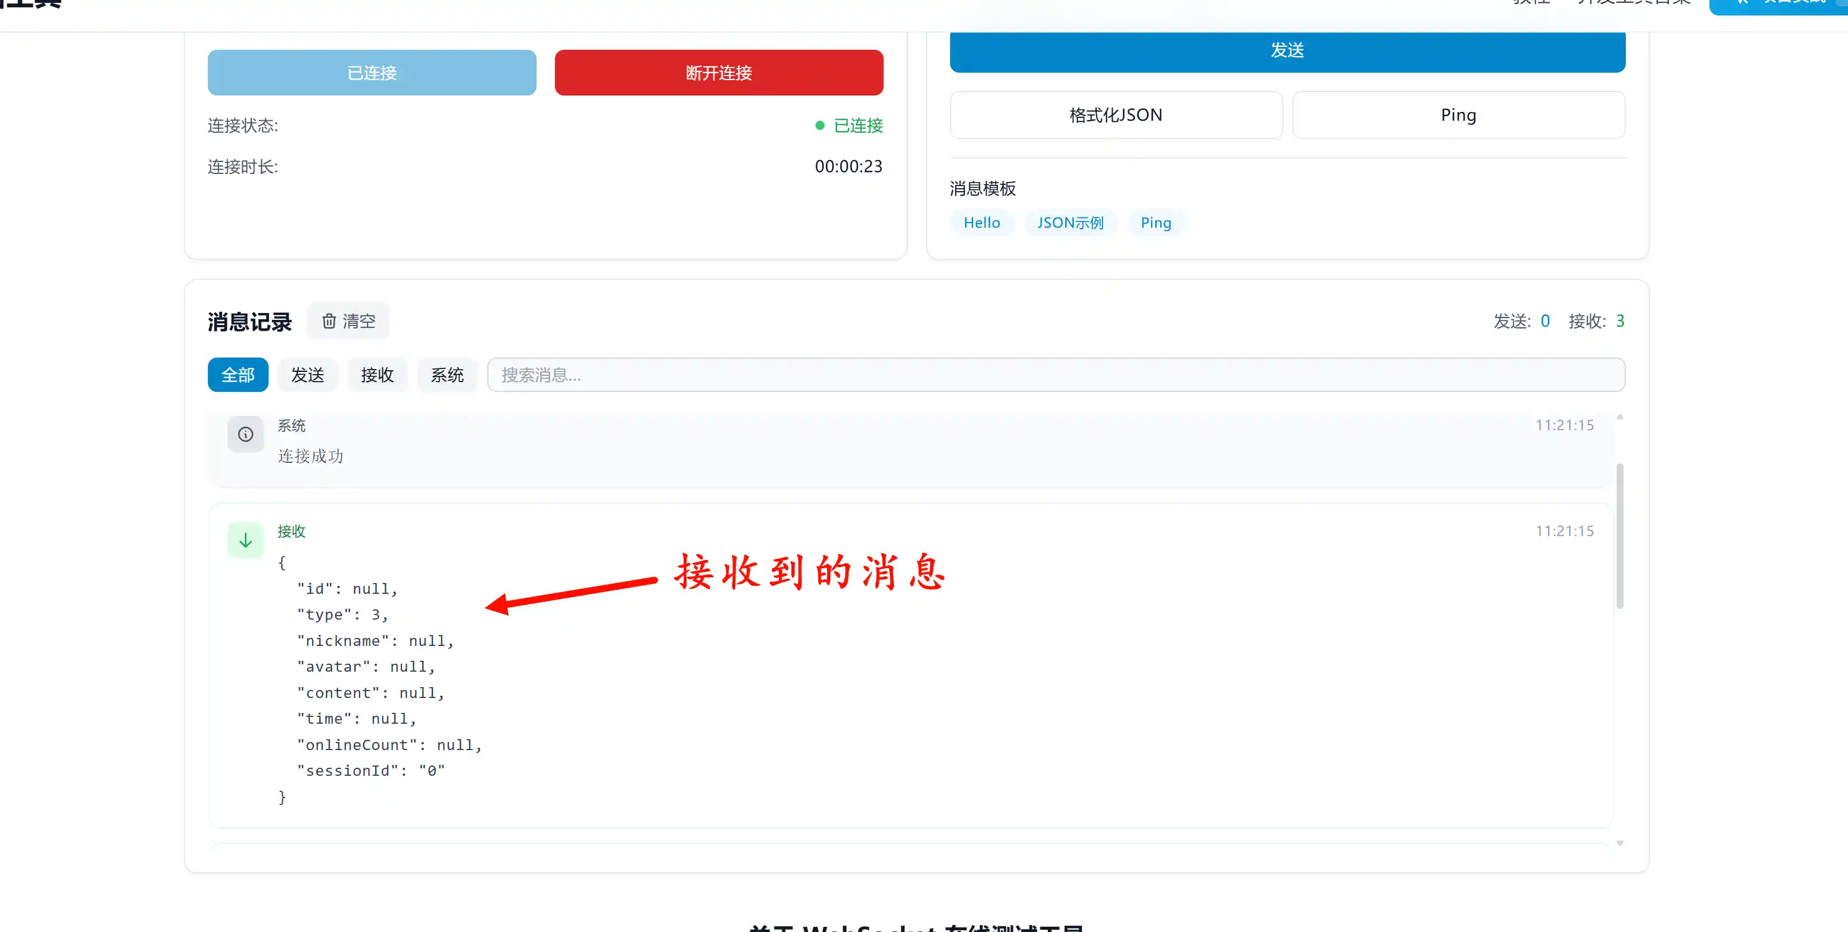Filter messages by 系统
Screen dimensions: 1848x932
pyautogui.click(x=447, y=375)
